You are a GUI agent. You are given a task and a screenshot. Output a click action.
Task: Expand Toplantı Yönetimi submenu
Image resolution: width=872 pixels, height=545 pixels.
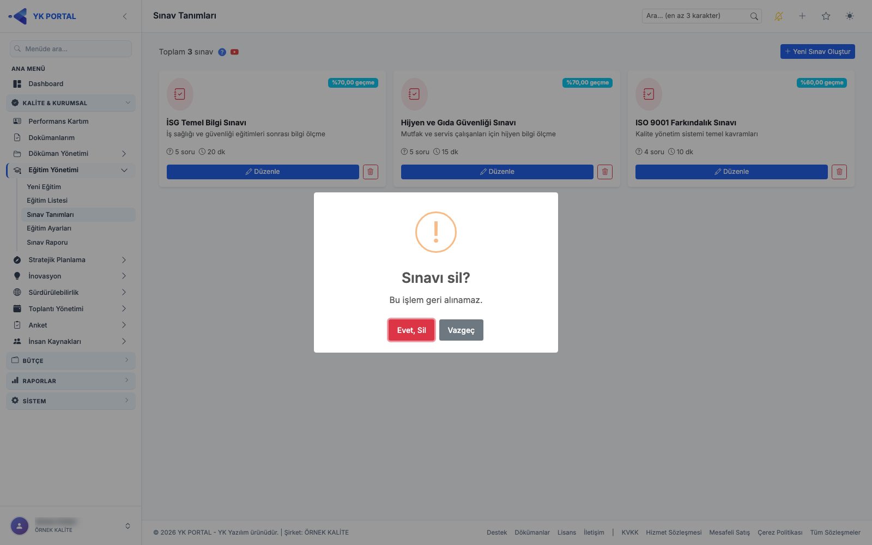tap(71, 309)
